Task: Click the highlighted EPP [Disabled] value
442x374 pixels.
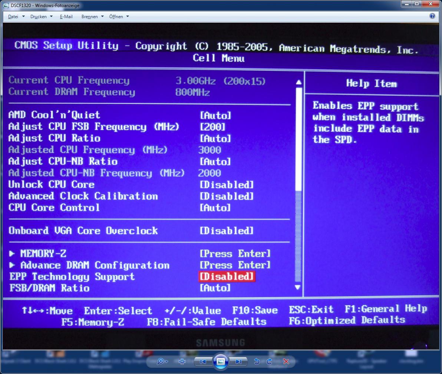Action: click(227, 277)
